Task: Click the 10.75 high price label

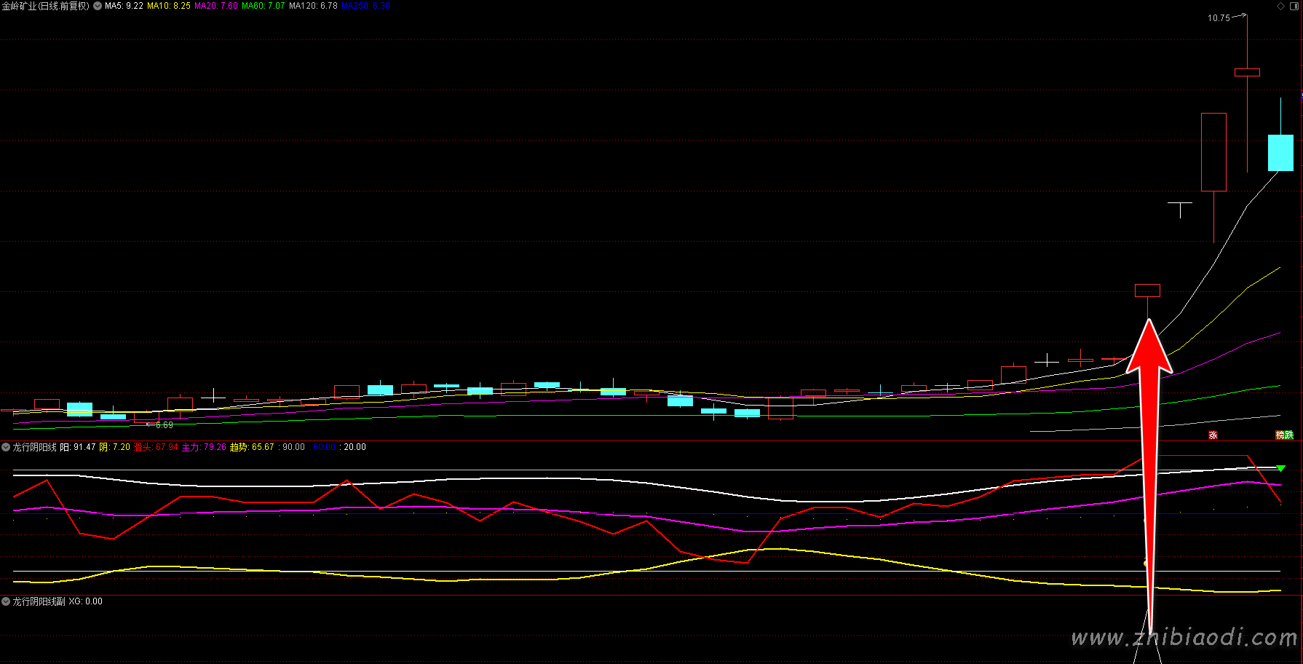Action: [1219, 18]
